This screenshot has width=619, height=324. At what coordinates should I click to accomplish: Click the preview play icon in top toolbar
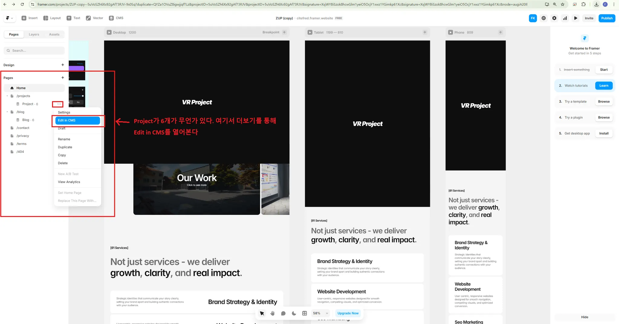click(575, 18)
